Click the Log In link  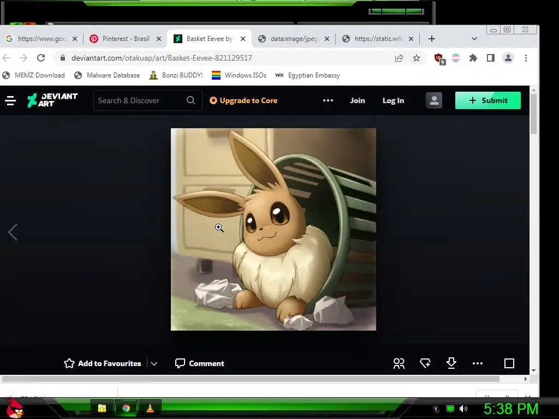point(393,100)
